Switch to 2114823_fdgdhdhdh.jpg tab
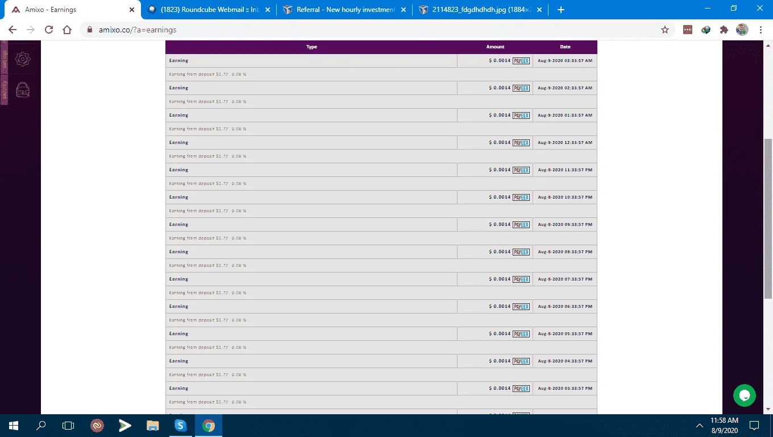The height and width of the screenshot is (437, 773). click(481, 10)
